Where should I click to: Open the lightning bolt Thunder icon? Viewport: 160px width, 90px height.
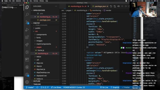pyautogui.click(x=27, y=67)
